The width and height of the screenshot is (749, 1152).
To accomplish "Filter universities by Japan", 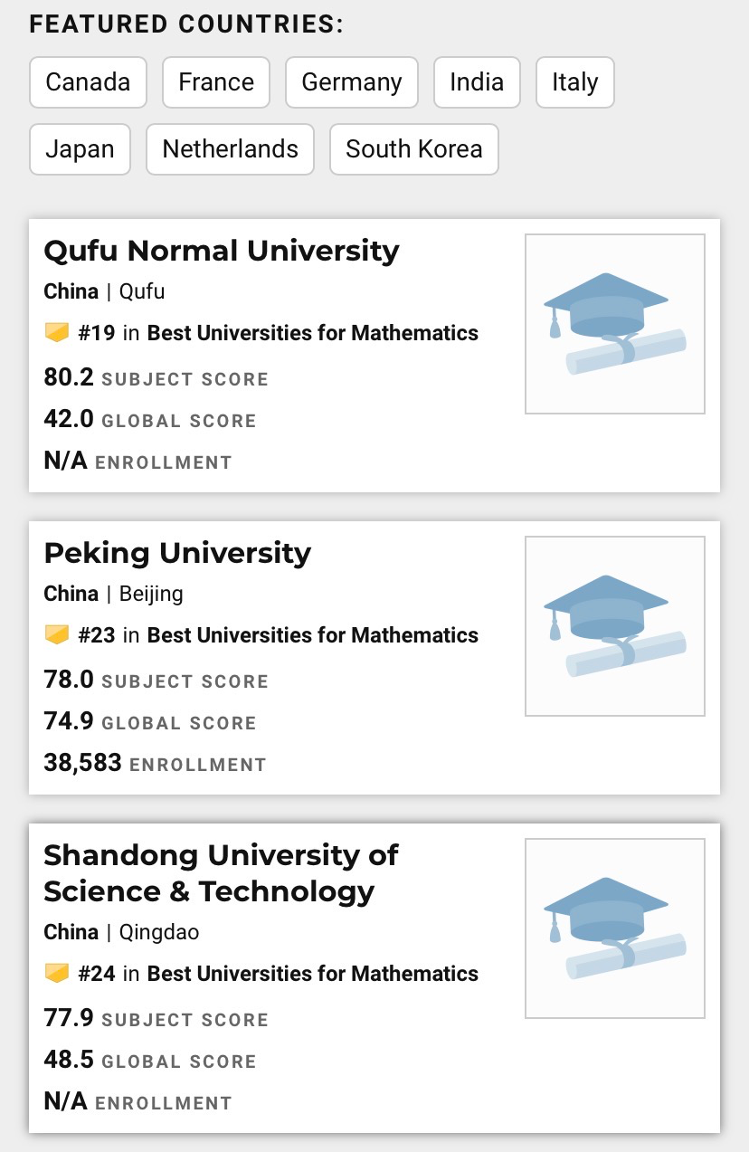I will (80, 149).
